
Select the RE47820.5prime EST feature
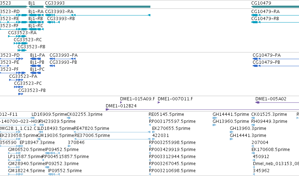point(112,132)
